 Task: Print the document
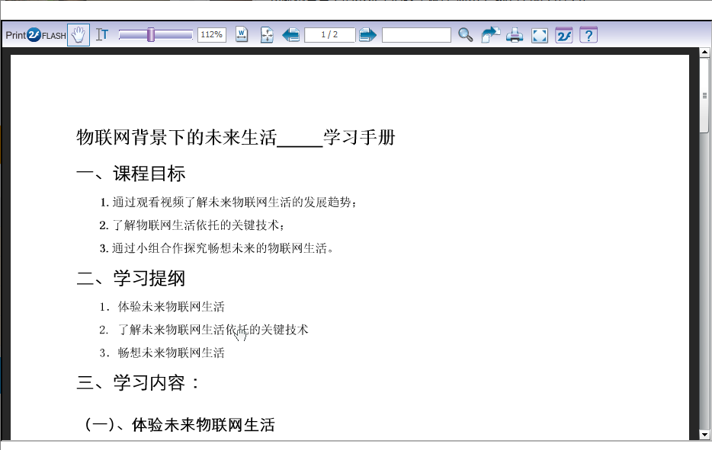(515, 35)
